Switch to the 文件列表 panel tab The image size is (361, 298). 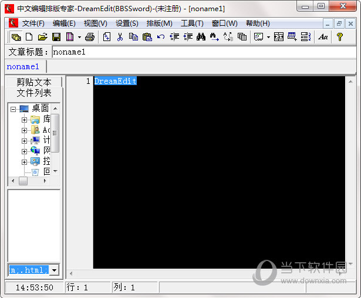pyautogui.click(x=34, y=93)
